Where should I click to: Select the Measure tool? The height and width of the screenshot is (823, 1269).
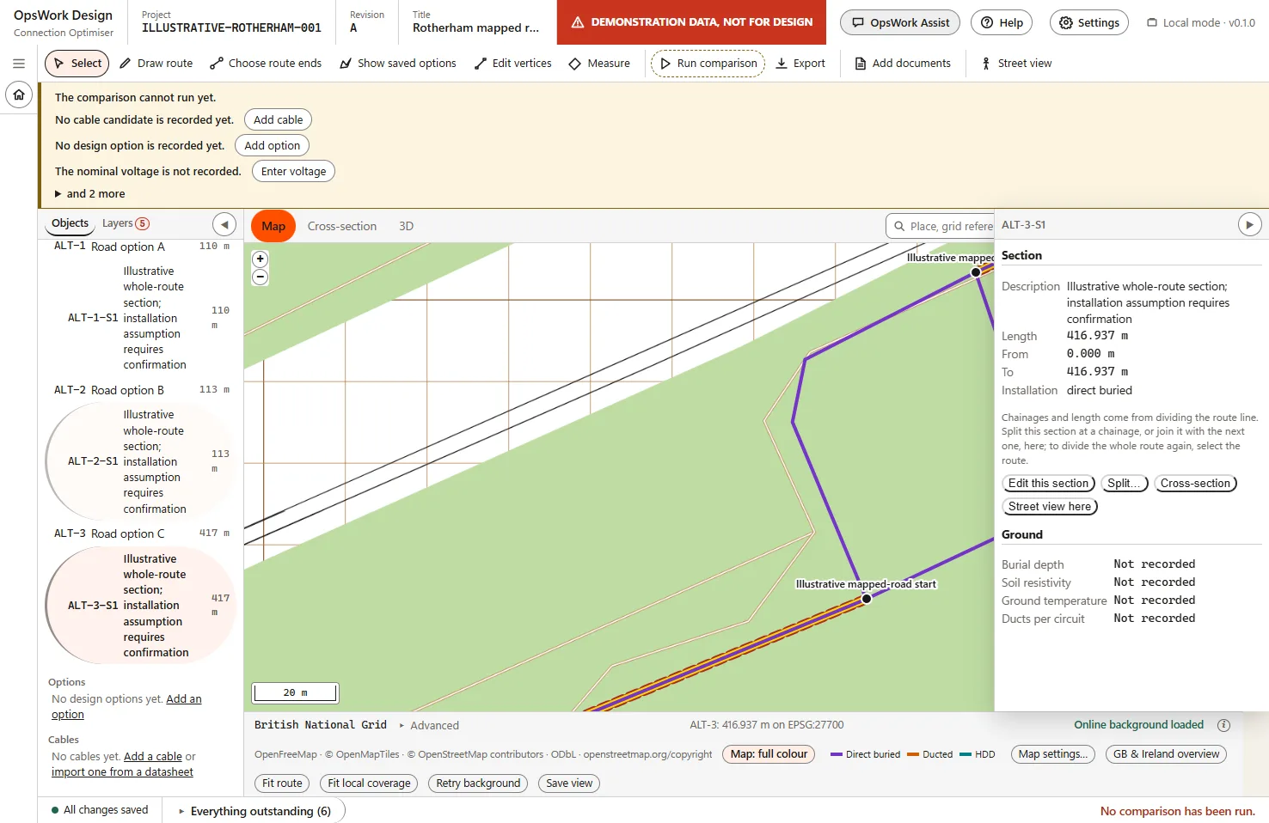coord(600,64)
